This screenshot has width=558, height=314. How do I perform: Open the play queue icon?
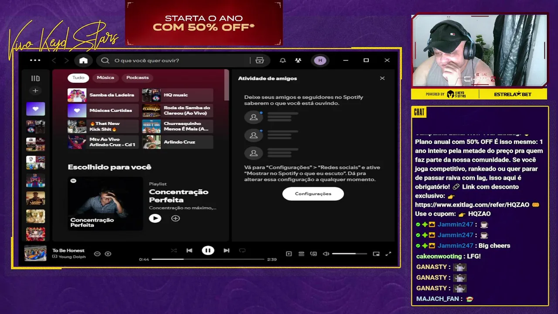click(x=301, y=254)
